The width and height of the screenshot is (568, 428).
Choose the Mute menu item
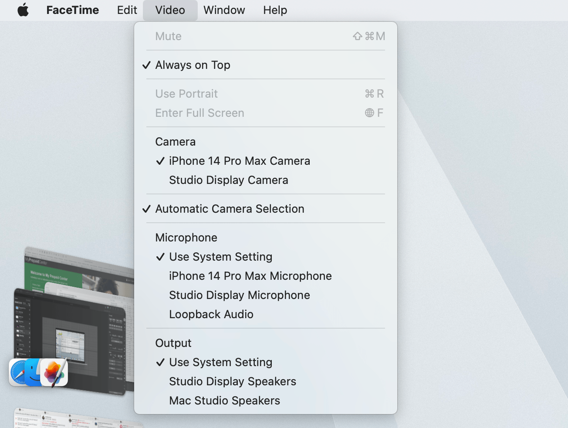tap(266, 36)
